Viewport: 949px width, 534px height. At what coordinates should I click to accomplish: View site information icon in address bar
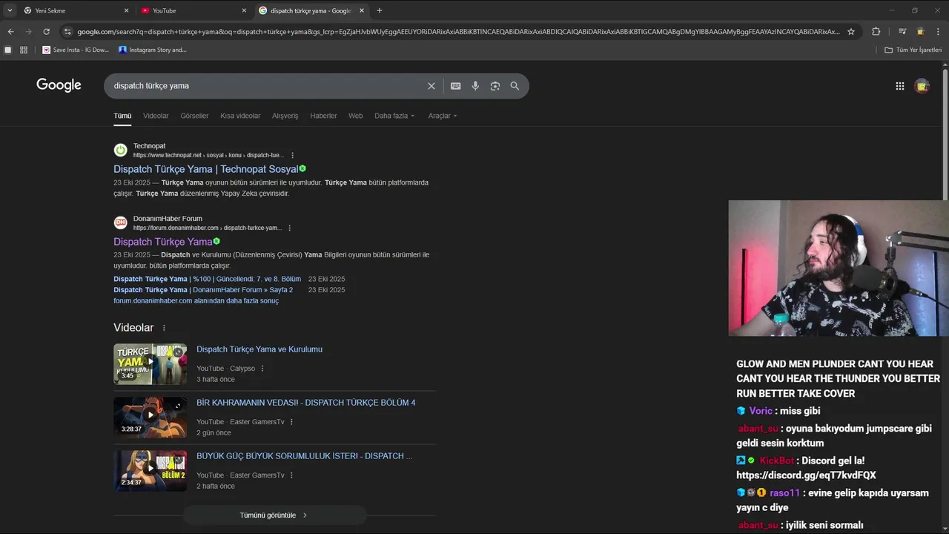[x=67, y=31]
